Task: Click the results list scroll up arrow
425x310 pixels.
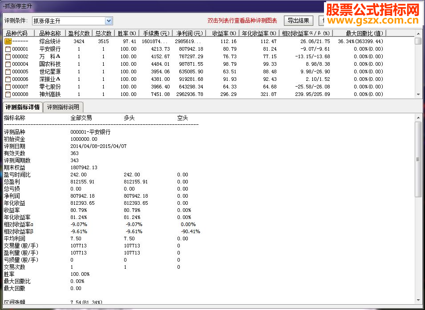Action: 418,34
